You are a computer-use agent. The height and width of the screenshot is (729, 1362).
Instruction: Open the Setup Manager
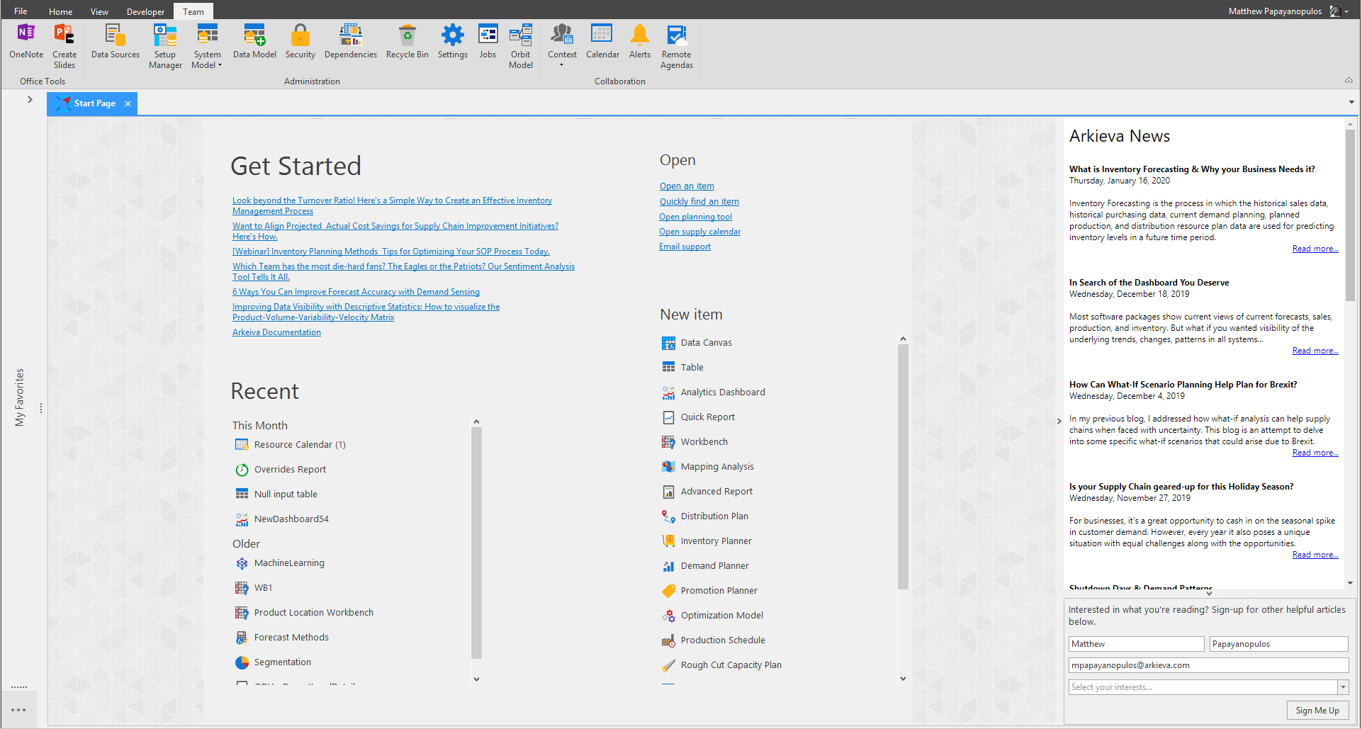[x=165, y=47]
